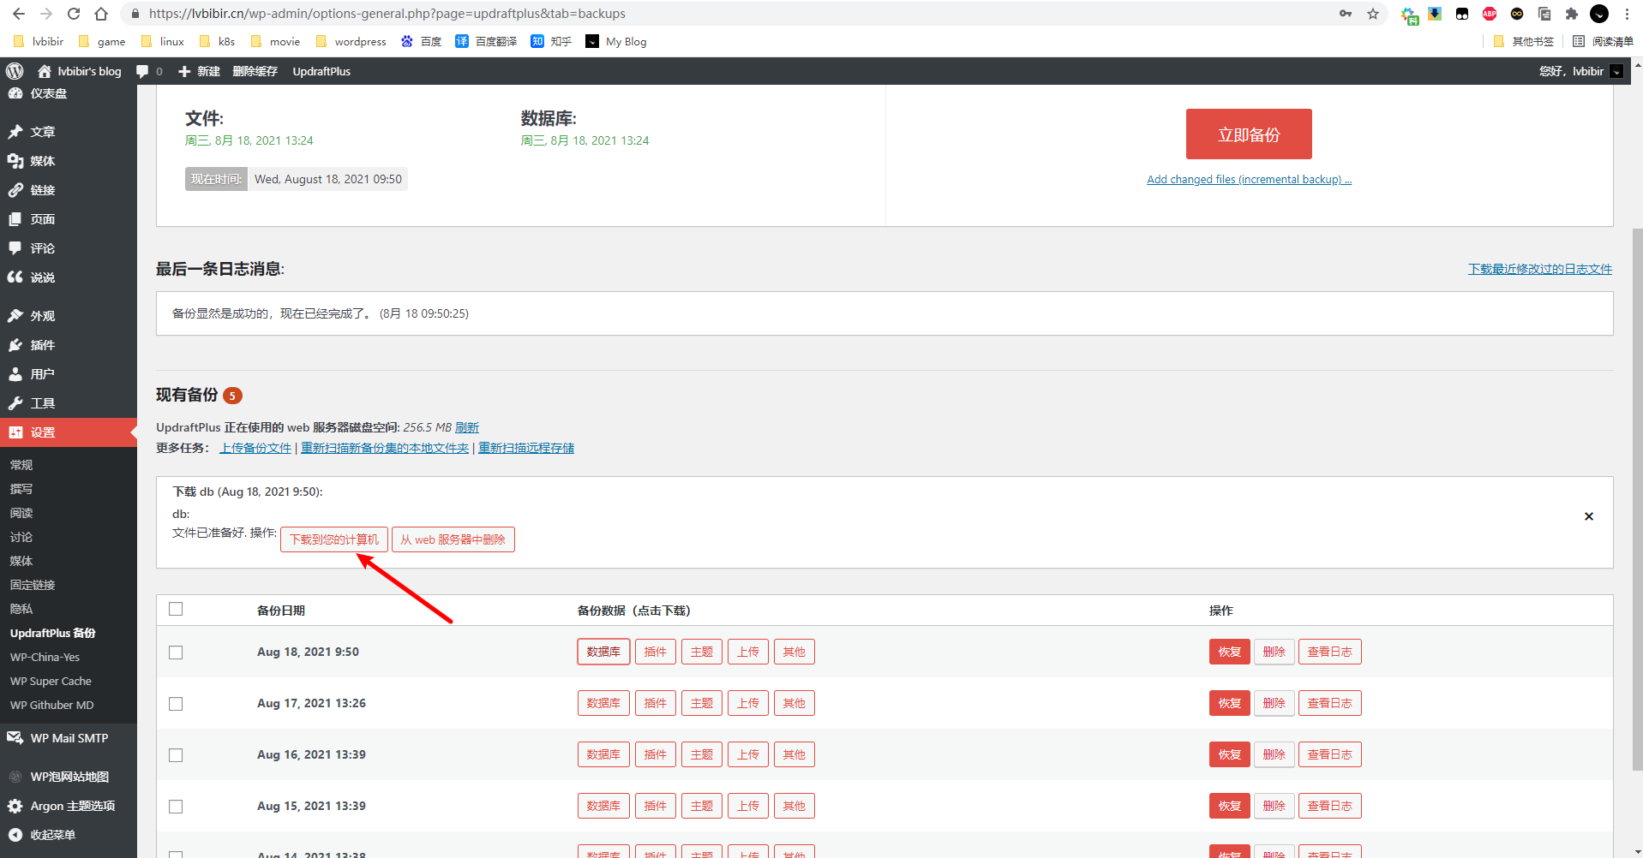The image size is (1643, 858).
Task: Click the browser reload icon
Action: click(x=74, y=14)
